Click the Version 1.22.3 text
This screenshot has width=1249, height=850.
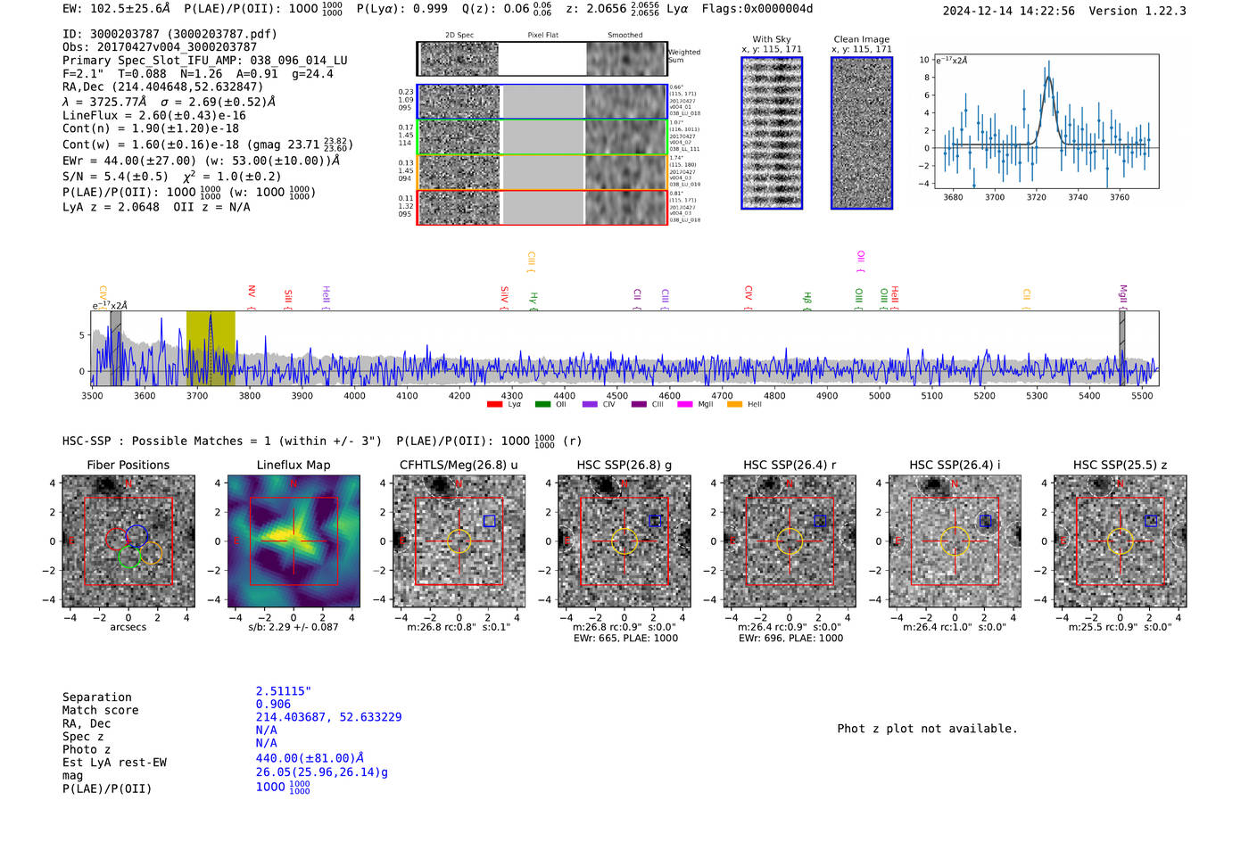pyautogui.click(x=1137, y=11)
